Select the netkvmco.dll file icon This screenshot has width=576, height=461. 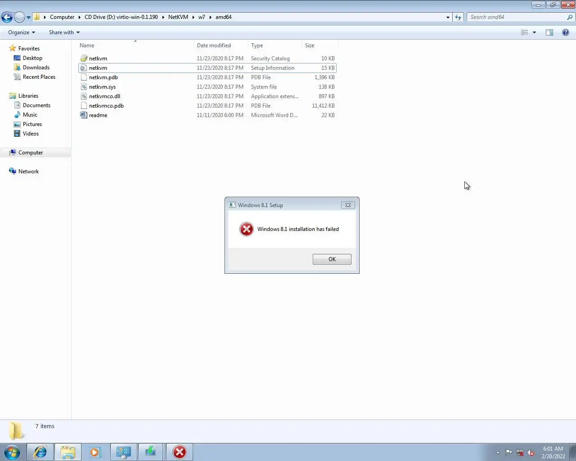84,96
